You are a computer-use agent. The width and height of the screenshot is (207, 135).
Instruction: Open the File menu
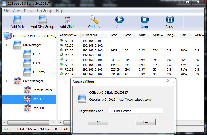pyautogui.click(x=6, y=11)
